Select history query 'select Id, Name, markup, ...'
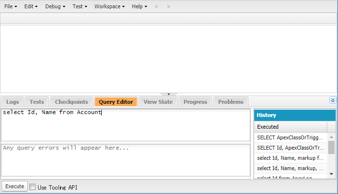 click(x=291, y=168)
